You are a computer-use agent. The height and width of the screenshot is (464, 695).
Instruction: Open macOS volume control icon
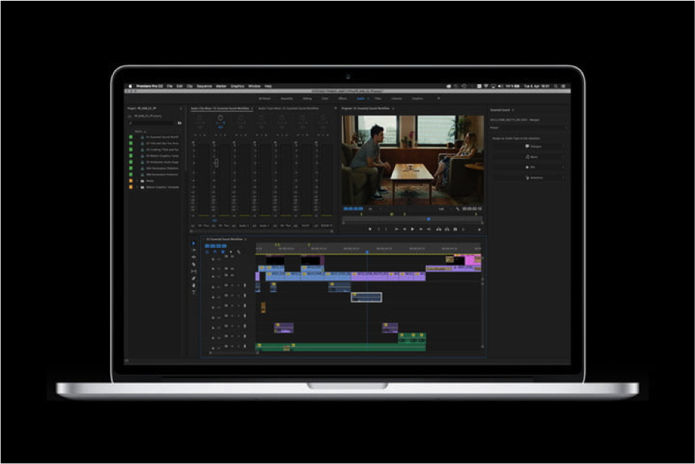500,86
